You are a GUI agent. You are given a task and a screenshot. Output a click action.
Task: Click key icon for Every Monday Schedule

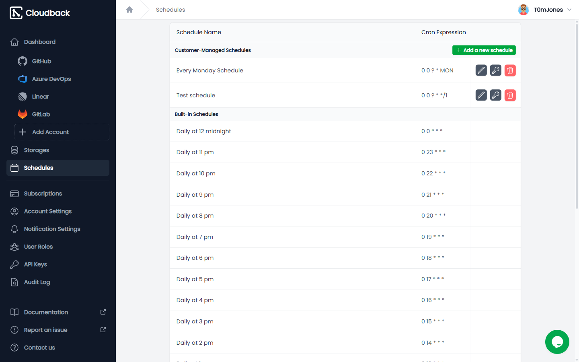click(x=496, y=70)
